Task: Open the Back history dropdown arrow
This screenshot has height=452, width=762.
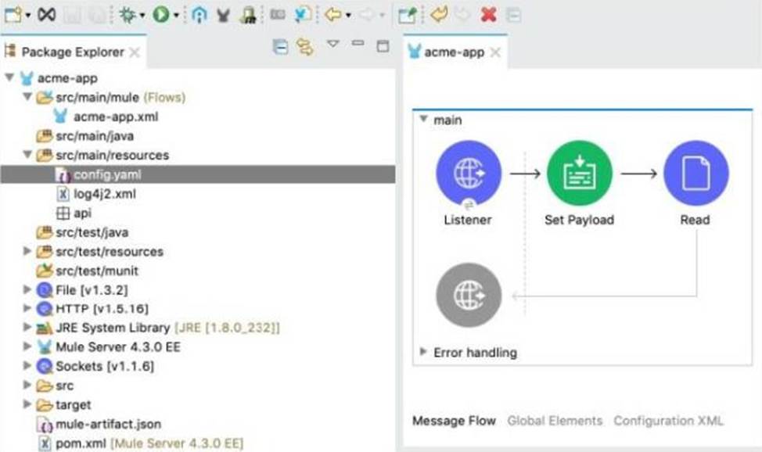Action: (348, 16)
